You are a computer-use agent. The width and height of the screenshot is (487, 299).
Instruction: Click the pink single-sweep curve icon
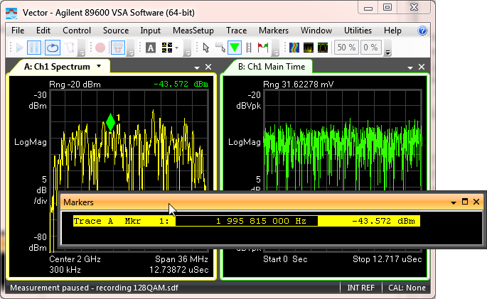coord(69,48)
